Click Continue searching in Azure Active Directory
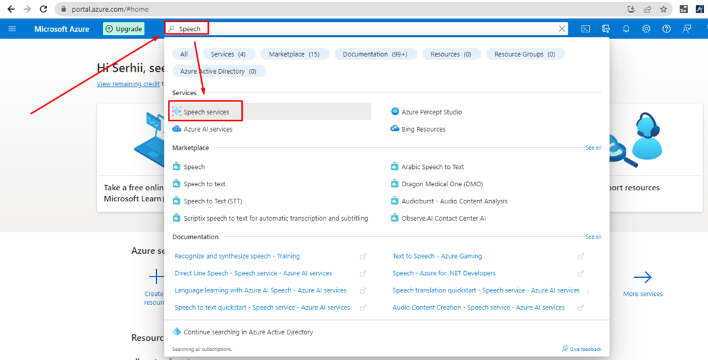This screenshot has width=708, height=360. [x=248, y=332]
